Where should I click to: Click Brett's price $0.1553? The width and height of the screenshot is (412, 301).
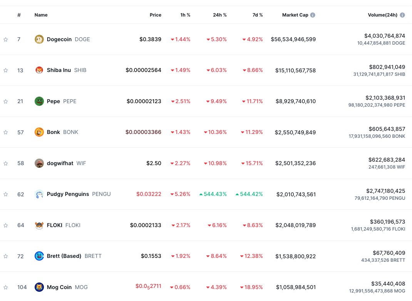click(151, 256)
